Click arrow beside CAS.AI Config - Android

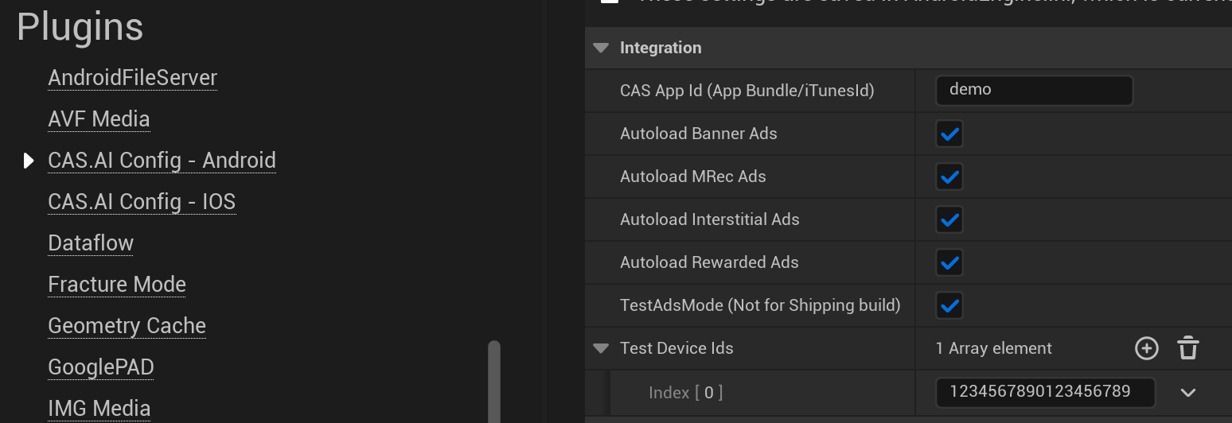coord(29,161)
